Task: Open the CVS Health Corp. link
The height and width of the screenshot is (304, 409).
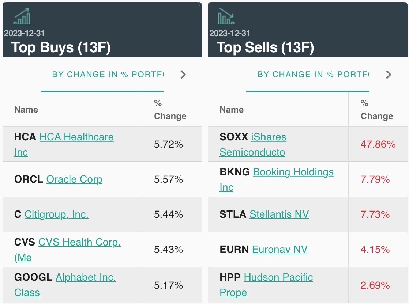Action: click(79, 242)
